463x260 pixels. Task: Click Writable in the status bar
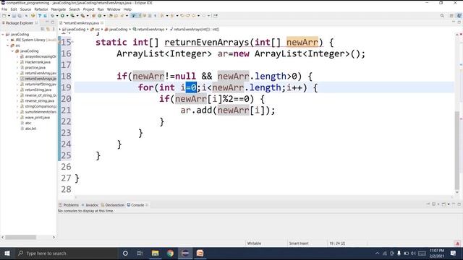click(x=254, y=243)
